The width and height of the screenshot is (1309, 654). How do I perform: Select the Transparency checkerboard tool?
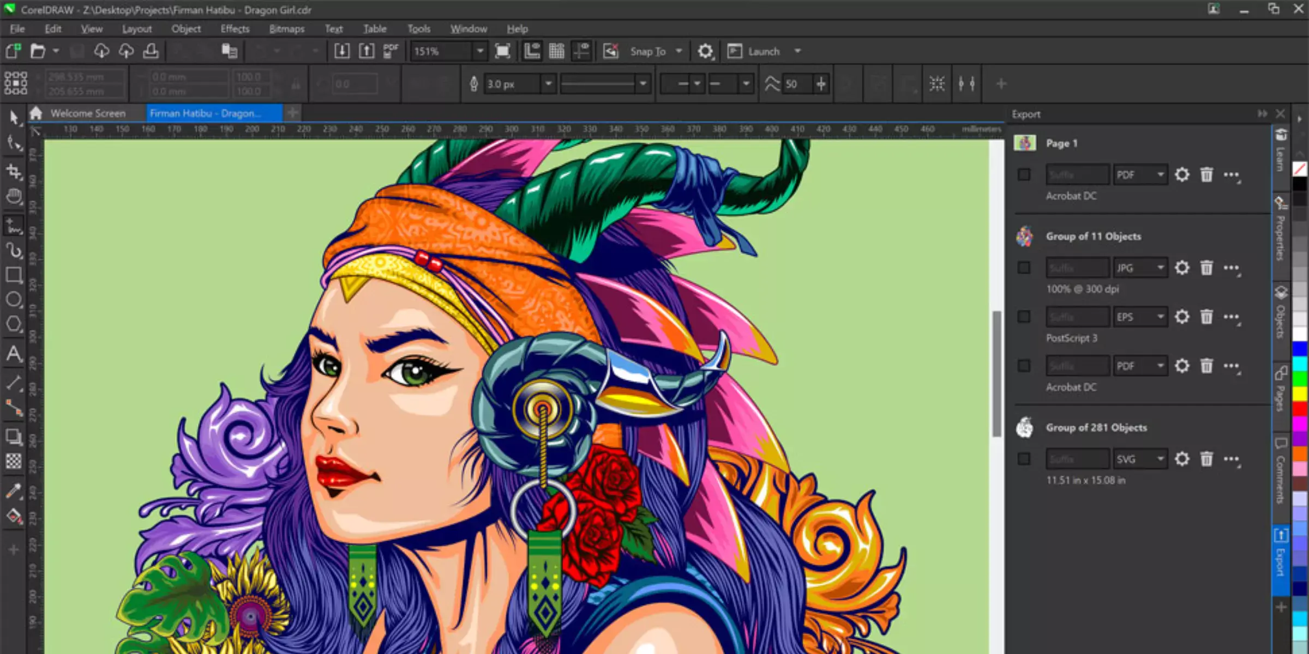(x=14, y=462)
